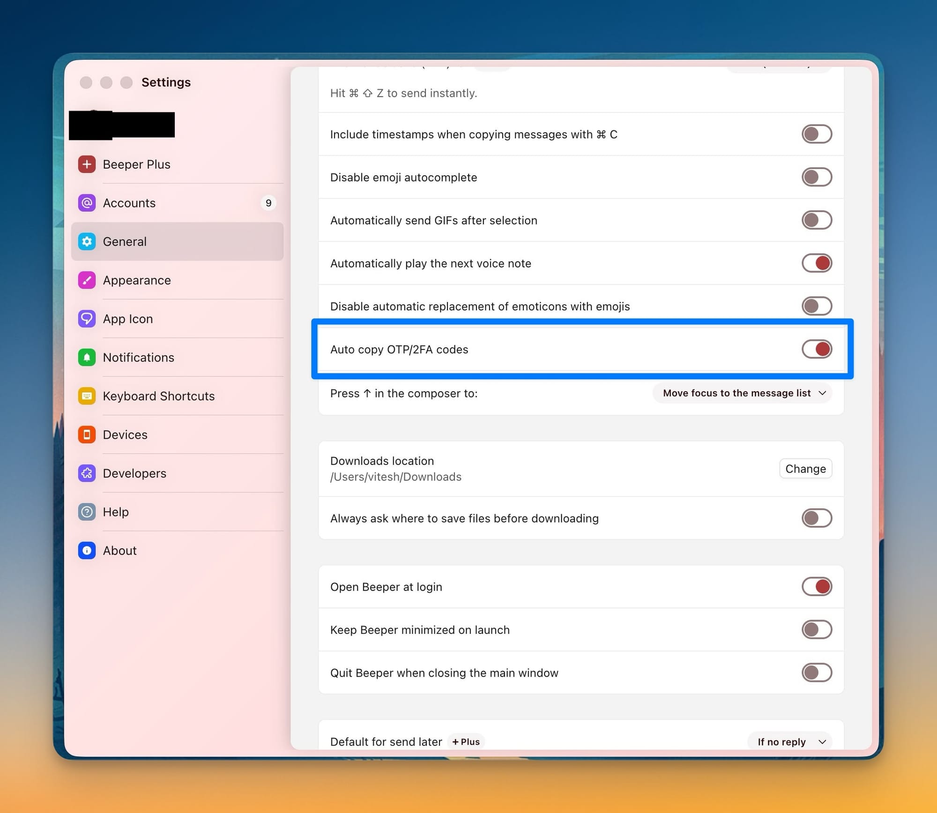937x813 pixels.
Task: Click the green Notifications bell icon
Action: [87, 357]
